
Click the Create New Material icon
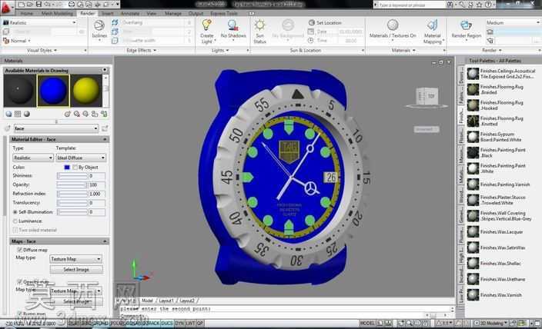point(68,114)
